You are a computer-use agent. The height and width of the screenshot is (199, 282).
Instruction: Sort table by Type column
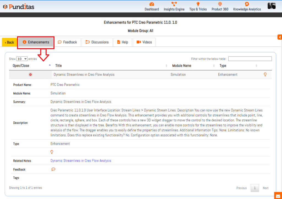(238, 66)
